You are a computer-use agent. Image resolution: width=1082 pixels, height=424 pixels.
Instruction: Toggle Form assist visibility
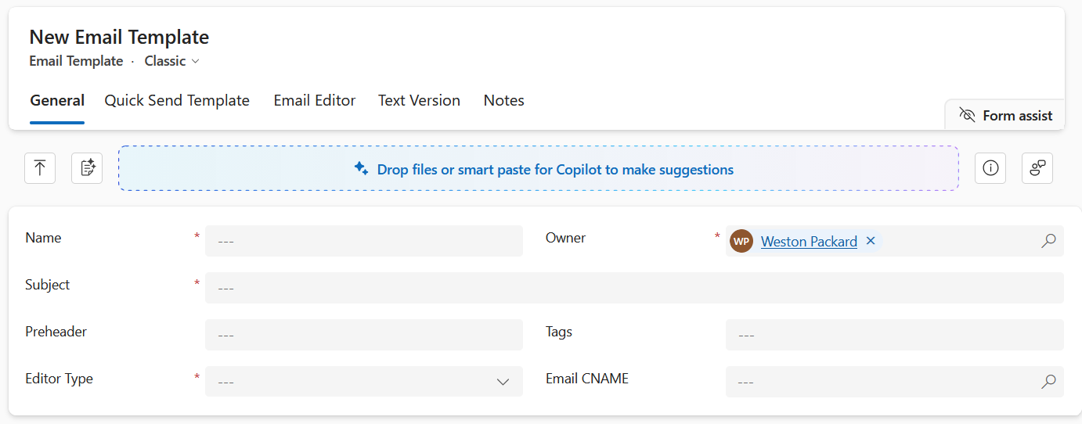(x=1005, y=116)
